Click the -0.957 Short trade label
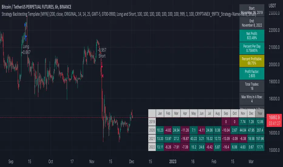Image resolution: width=283 pixels, height=167 pixels. point(102,53)
